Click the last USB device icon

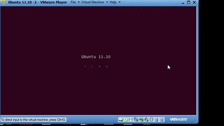[162, 120]
